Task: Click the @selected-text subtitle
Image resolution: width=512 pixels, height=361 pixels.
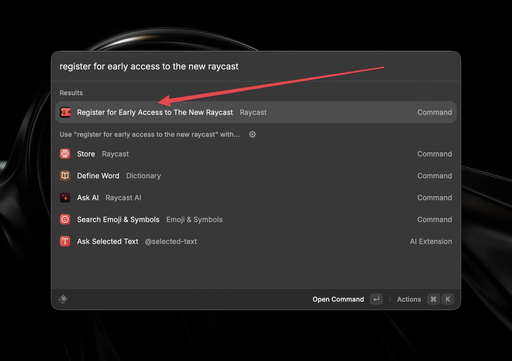Action: click(x=171, y=242)
